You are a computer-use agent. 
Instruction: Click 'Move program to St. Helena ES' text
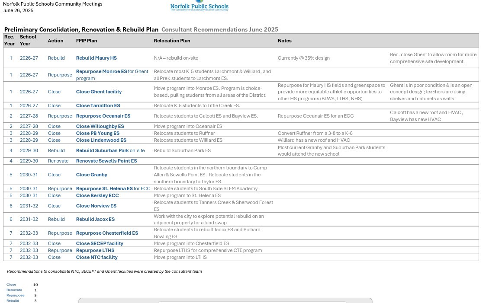pos(187,195)
